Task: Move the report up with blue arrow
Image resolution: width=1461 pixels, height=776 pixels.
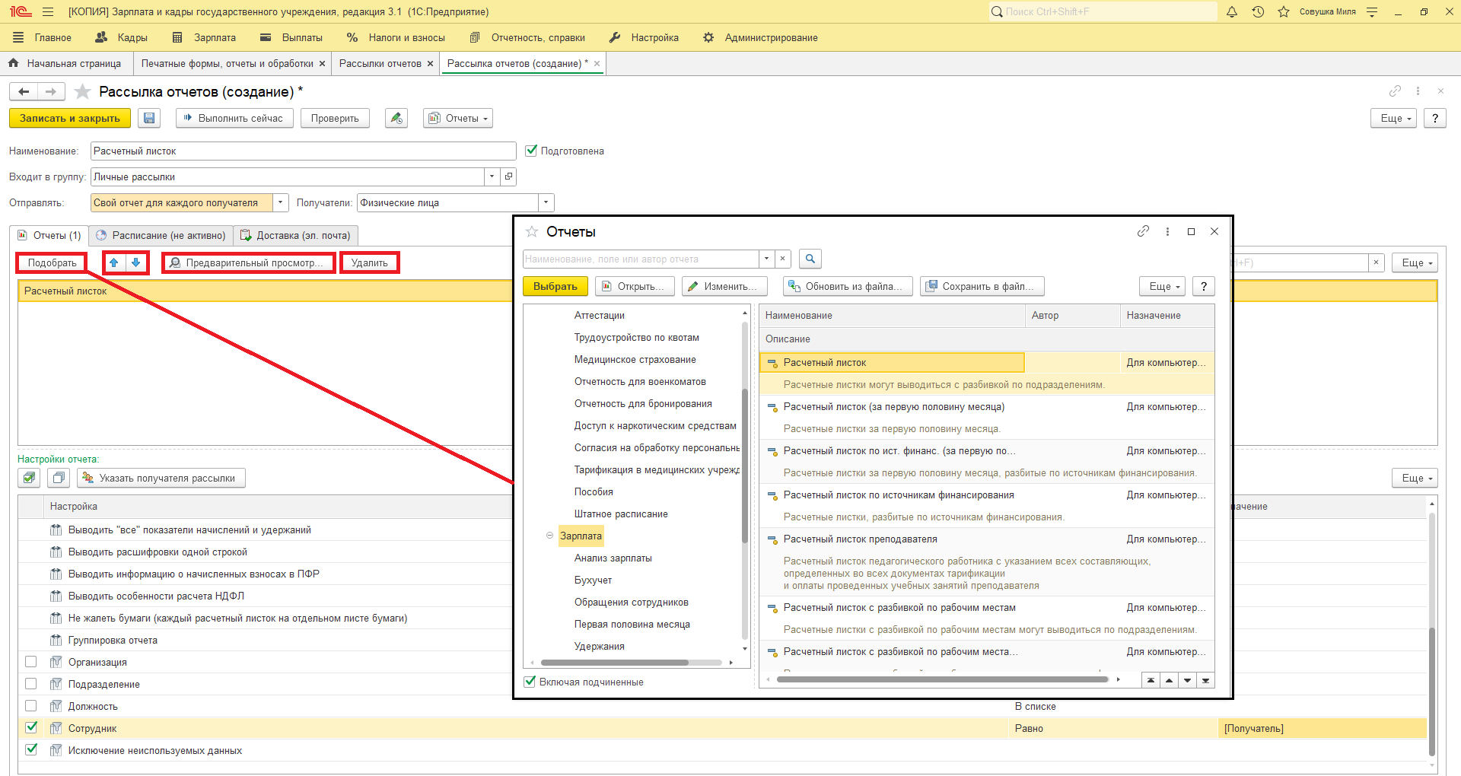Action: coord(114,262)
